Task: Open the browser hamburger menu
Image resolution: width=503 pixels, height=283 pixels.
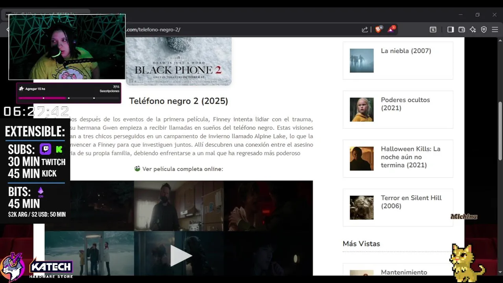Action: pyautogui.click(x=495, y=29)
